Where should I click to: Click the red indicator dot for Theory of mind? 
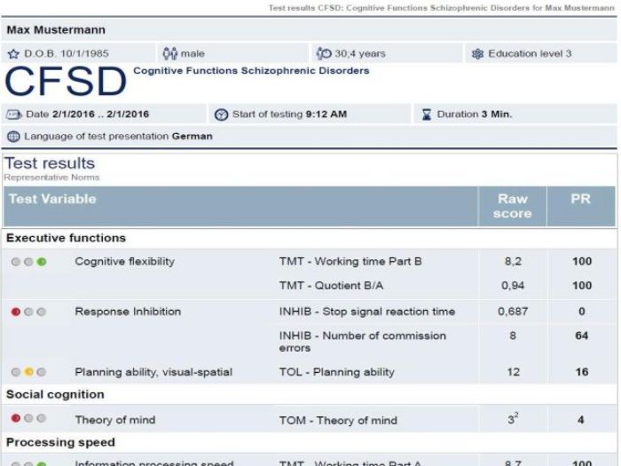(16, 418)
